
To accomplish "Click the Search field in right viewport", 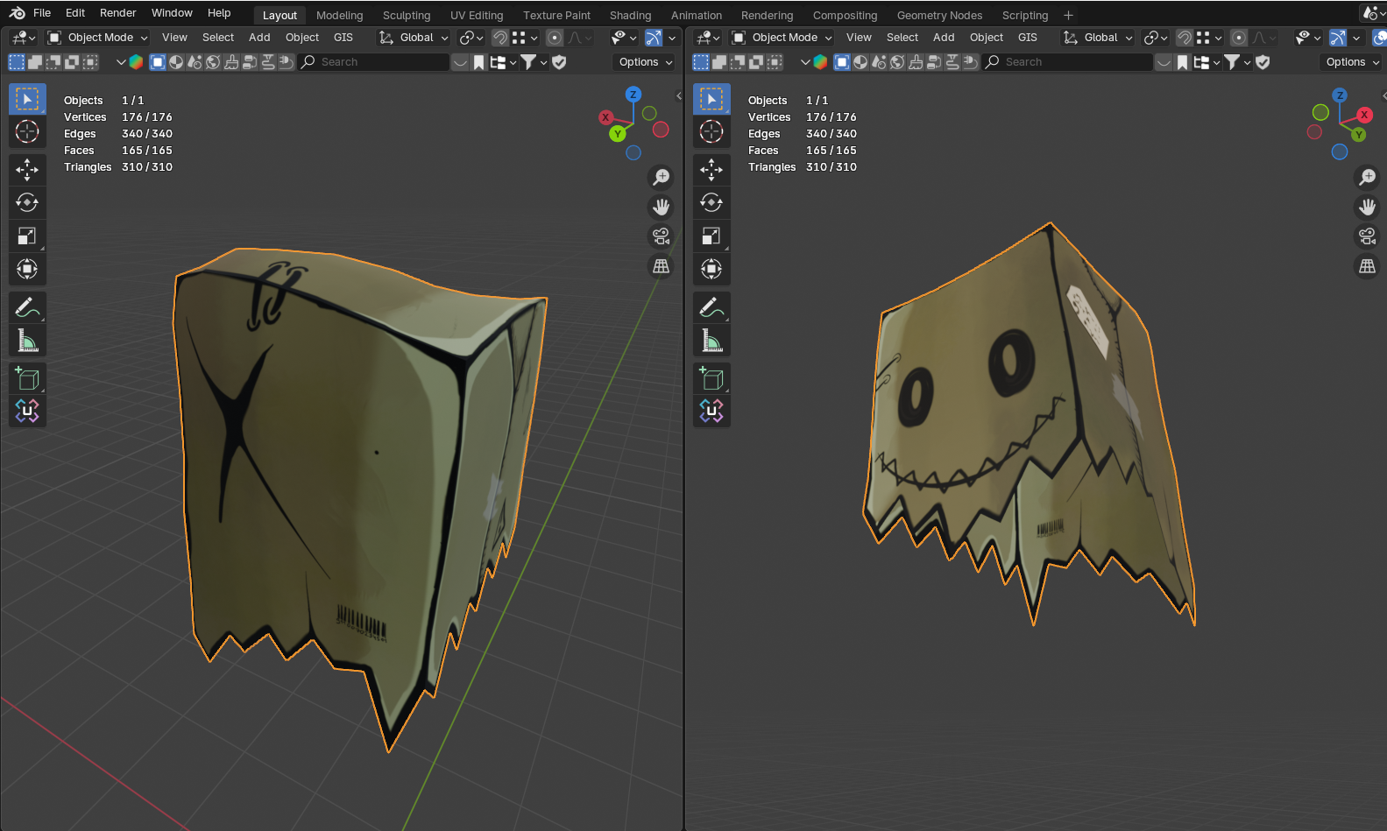I will 1067,62.
